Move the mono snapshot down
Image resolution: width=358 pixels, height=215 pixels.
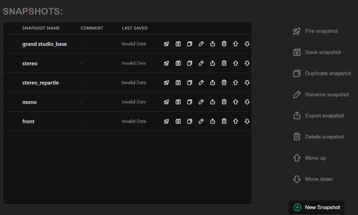tap(247, 102)
